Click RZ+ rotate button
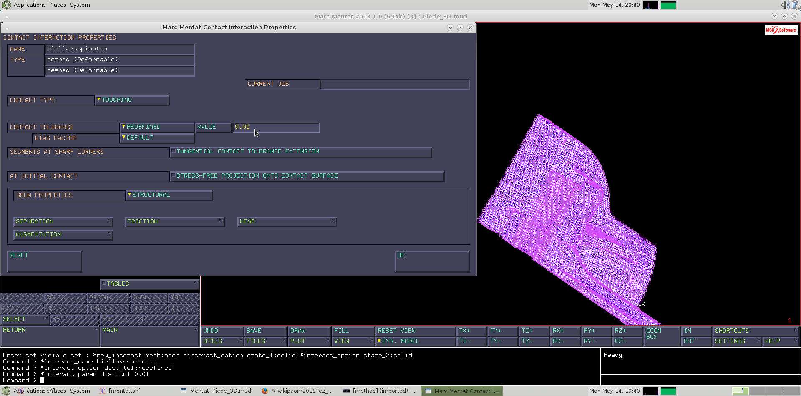 point(627,331)
